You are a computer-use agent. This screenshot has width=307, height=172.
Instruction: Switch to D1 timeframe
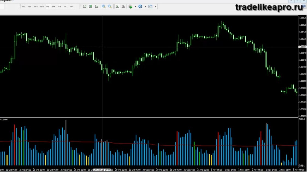60,7
